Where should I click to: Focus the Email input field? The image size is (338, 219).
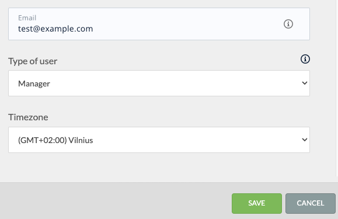pos(159,24)
